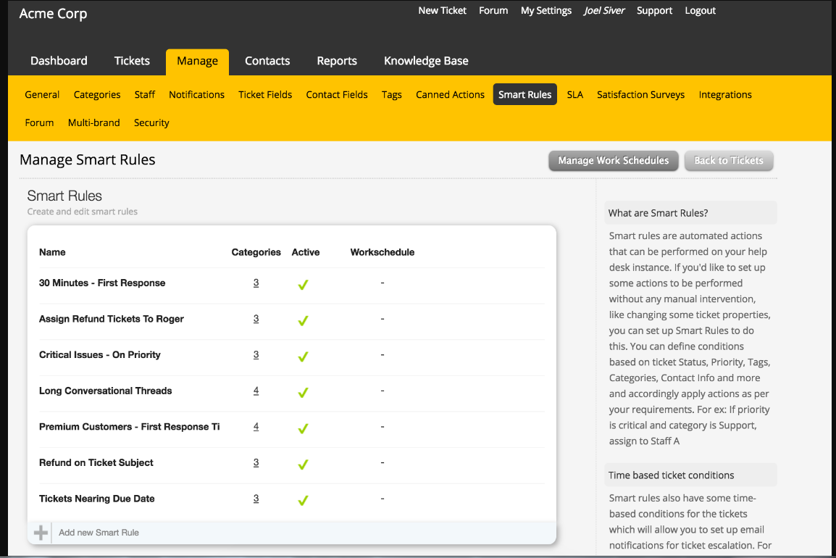
Task: Toggle active checkmark for Assign Refund Tickets To Roger
Action: [x=303, y=320]
